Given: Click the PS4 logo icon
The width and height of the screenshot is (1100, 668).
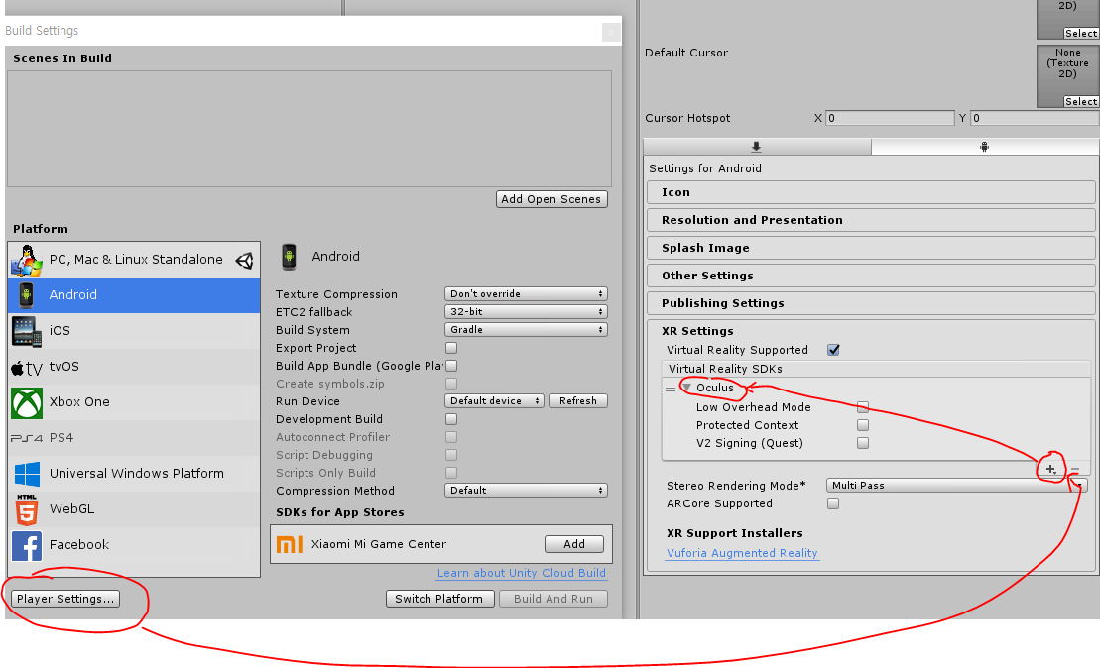Looking at the screenshot, I should point(27,438).
